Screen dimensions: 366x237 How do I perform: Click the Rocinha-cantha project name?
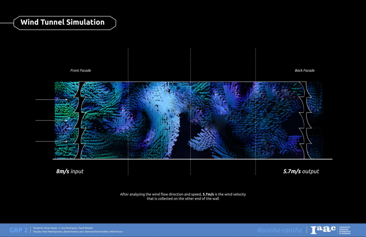point(279,230)
